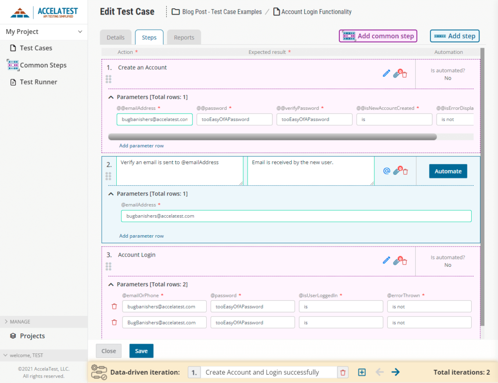Click the AccelaTest logo

point(44,12)
